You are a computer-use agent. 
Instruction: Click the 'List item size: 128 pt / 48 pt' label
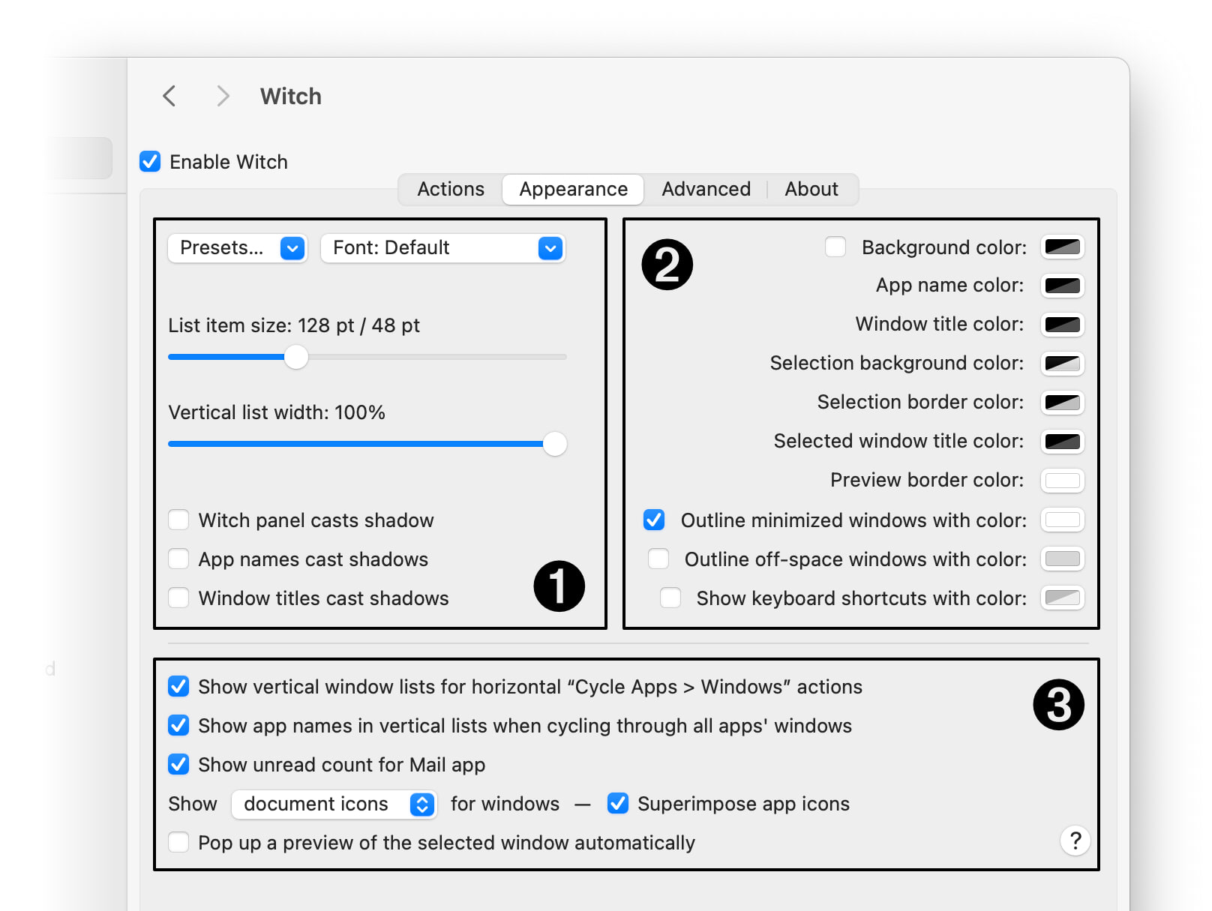pos(294,325)
